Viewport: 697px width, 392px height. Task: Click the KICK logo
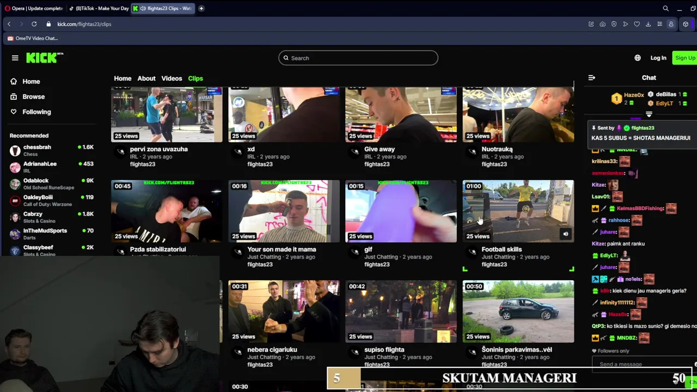(45, 58)
